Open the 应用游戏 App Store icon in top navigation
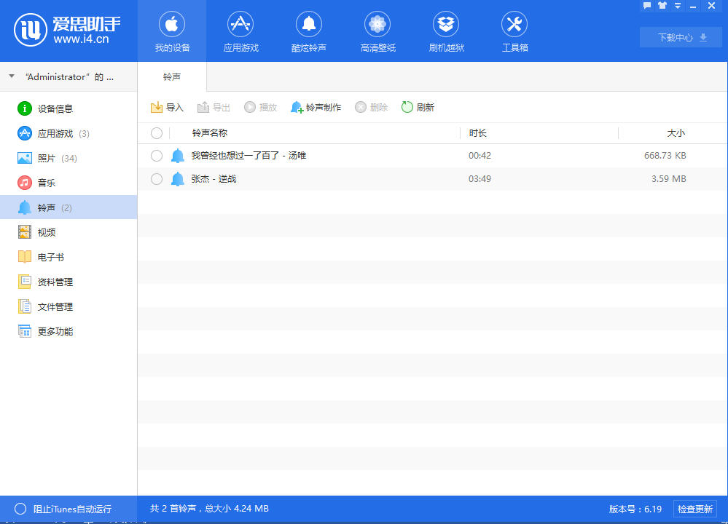Screen dimensions: 728x524 click(240, 25)
